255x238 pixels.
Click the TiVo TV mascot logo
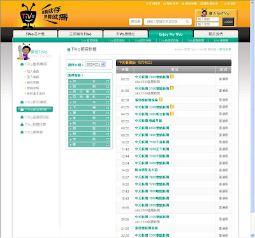[x=28, y=15]
